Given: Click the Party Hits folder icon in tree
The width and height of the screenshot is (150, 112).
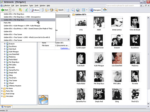Looking at the screenshot, I should click(4, 91).
